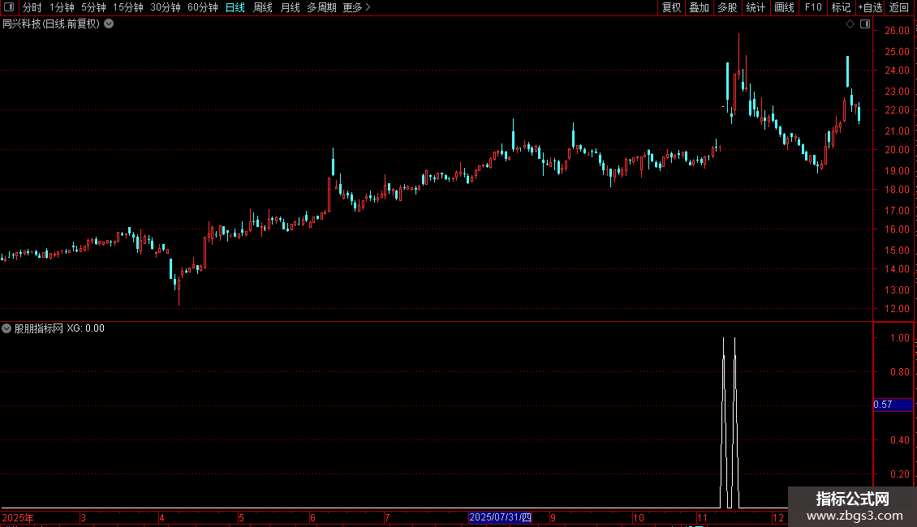Click 返回 to go back
Image resolution: width=917 pixels, height=527 pixels.
coord(899,7)
